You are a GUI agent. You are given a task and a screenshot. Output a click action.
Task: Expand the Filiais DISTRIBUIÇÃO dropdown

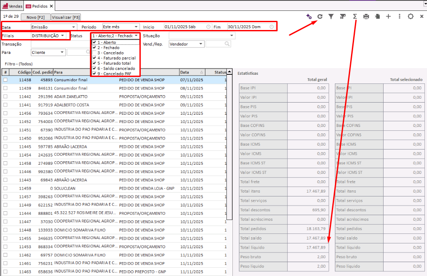click(x=48, y=36)
